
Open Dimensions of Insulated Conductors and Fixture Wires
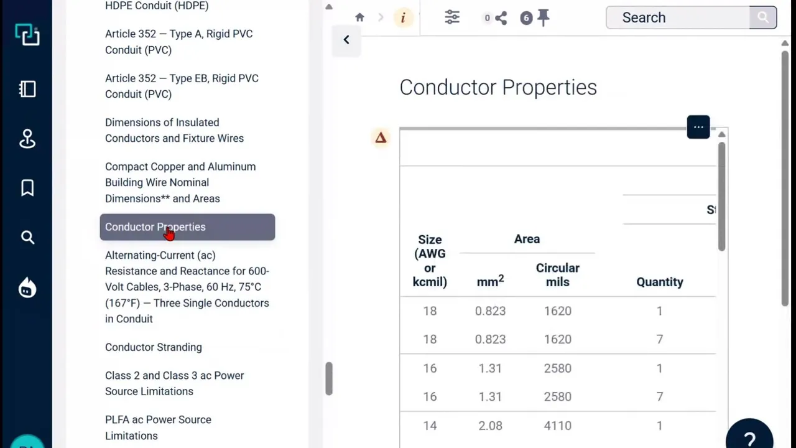174,130
